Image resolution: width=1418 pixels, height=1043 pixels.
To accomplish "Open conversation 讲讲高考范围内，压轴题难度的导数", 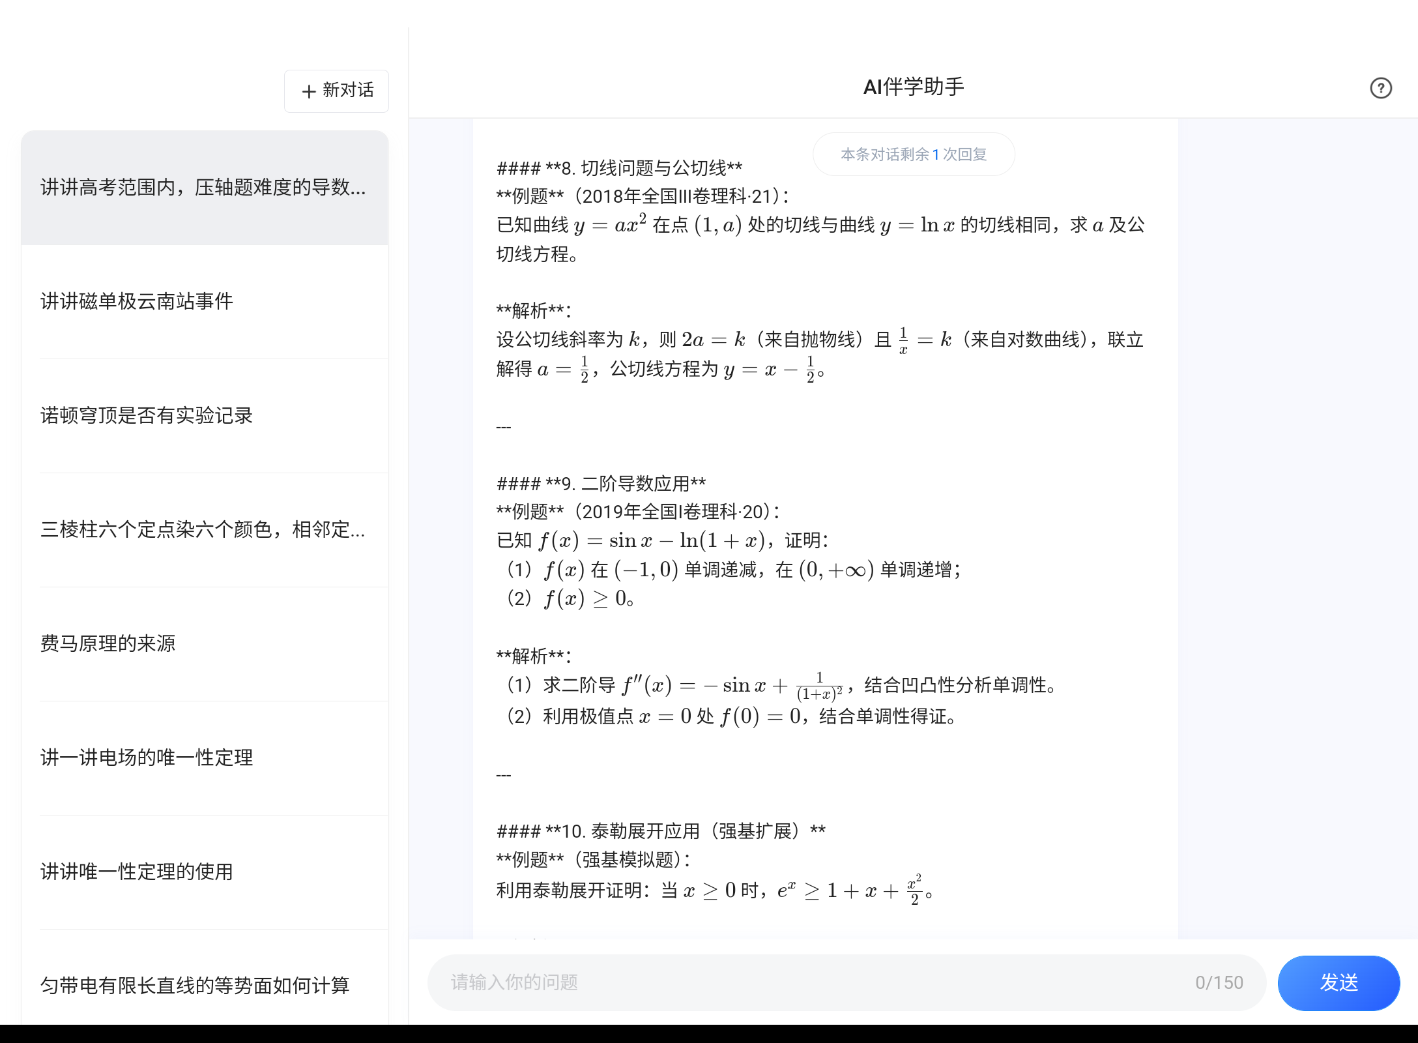I will click(205, 188).
